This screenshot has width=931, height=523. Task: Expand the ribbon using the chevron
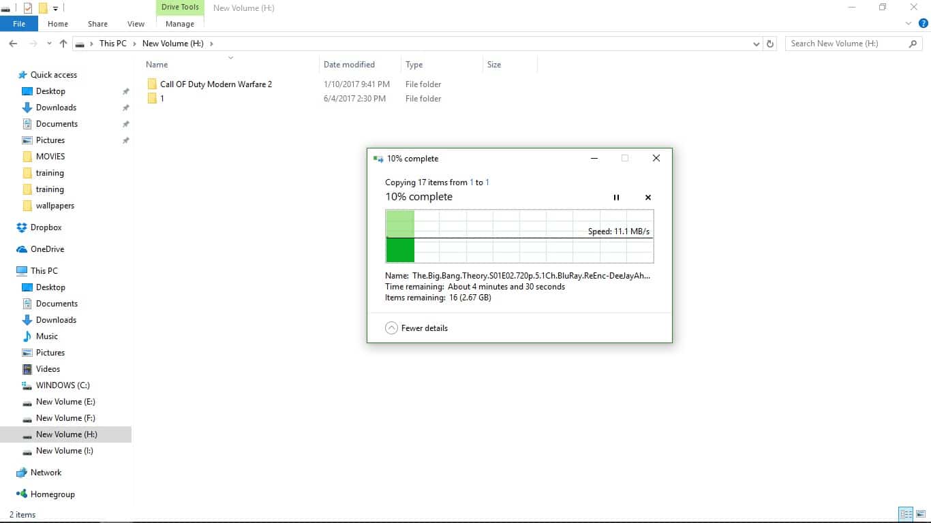point(909,23)
